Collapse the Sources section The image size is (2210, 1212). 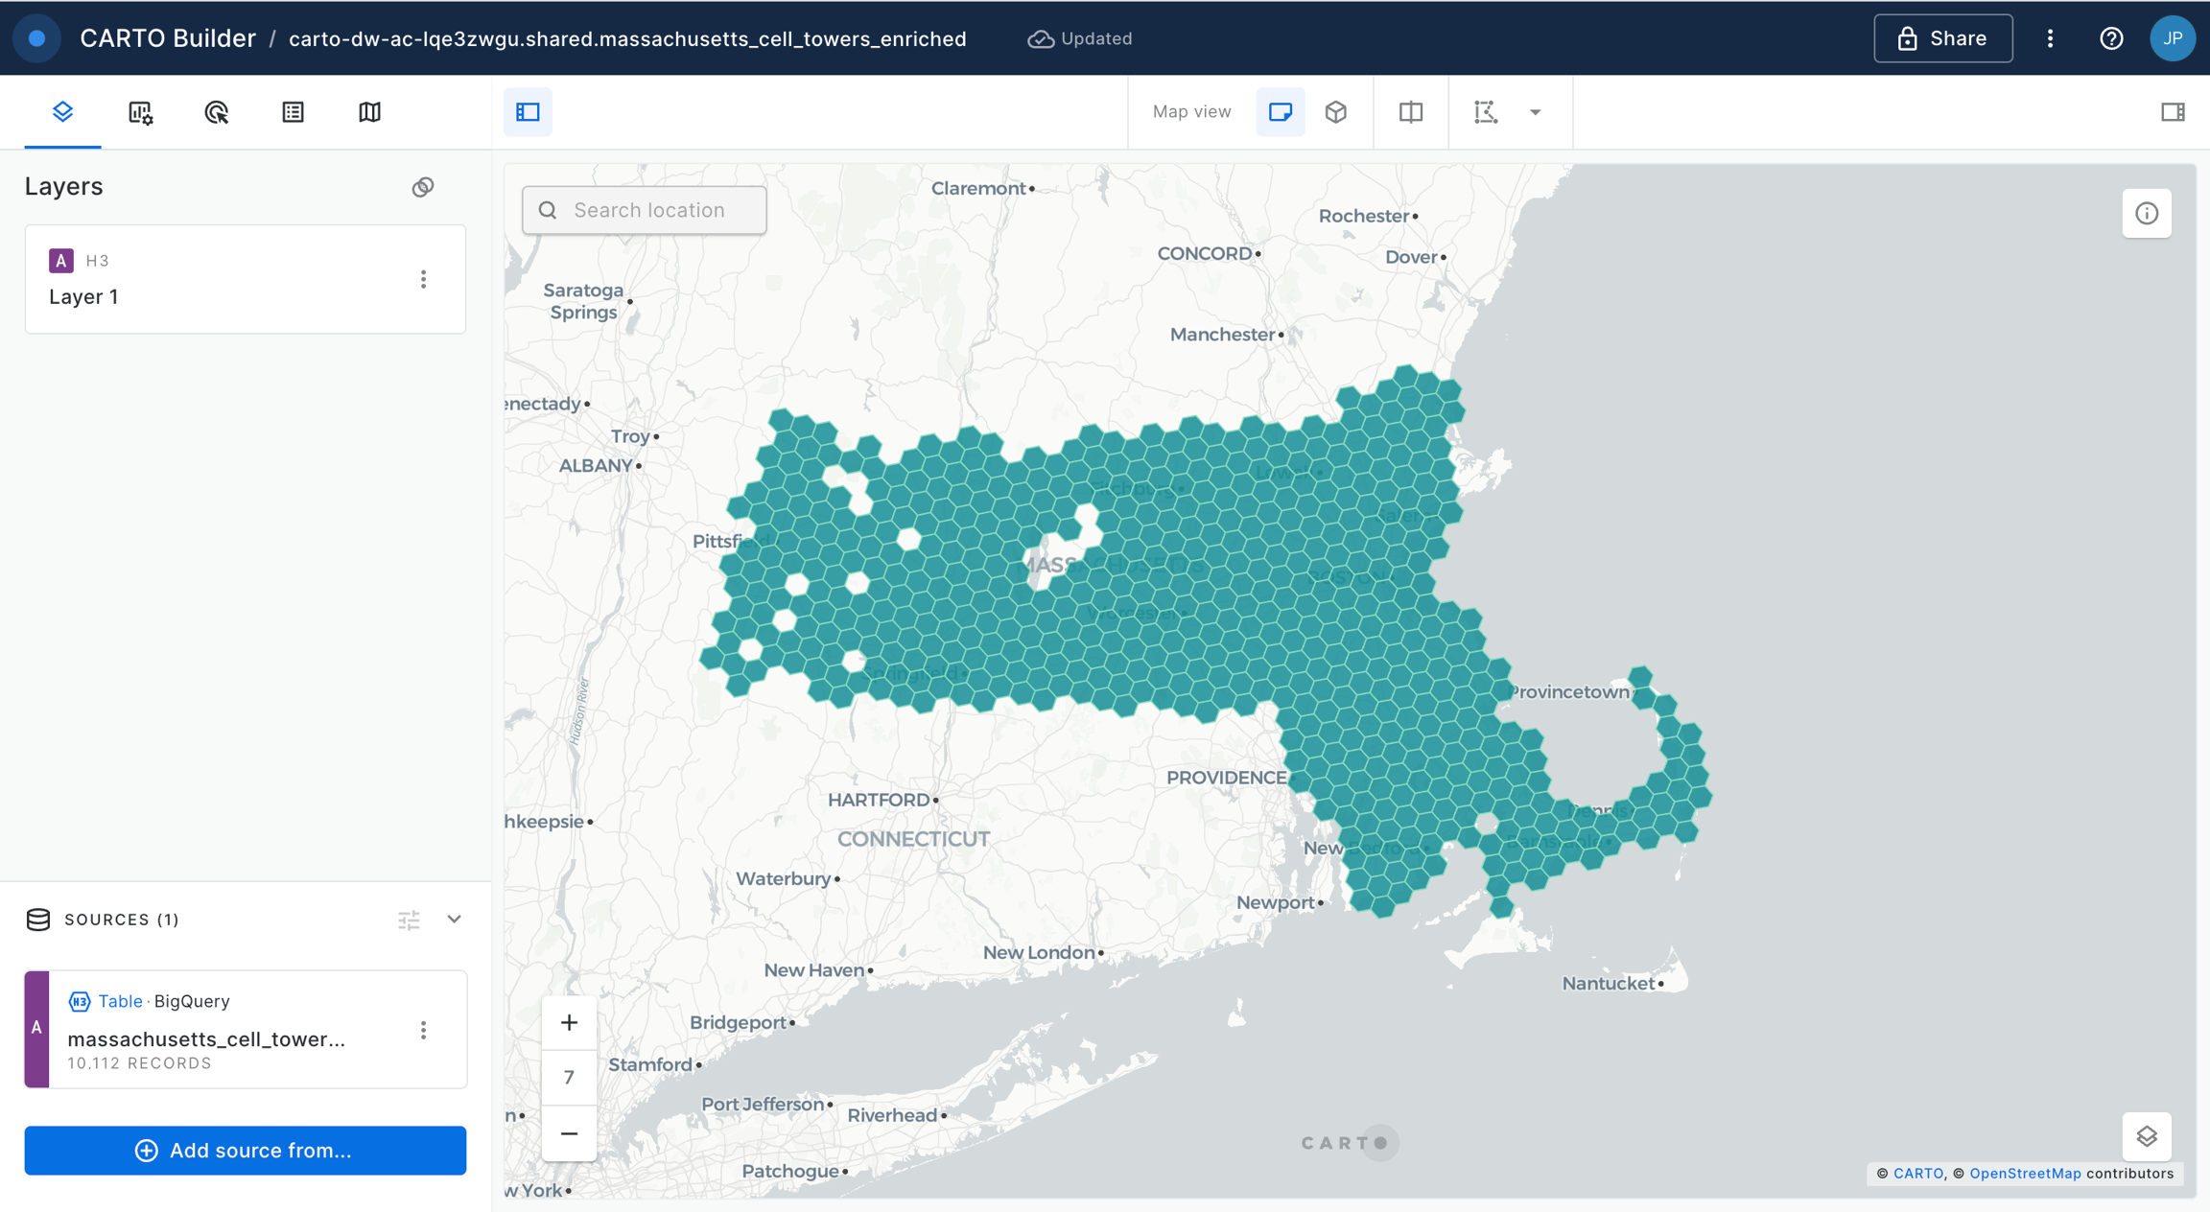(455, 919)
